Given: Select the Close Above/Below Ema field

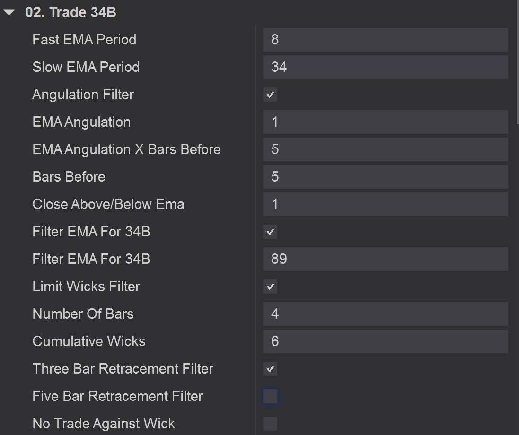Looking at the screenshot, I should click(385, 204).
